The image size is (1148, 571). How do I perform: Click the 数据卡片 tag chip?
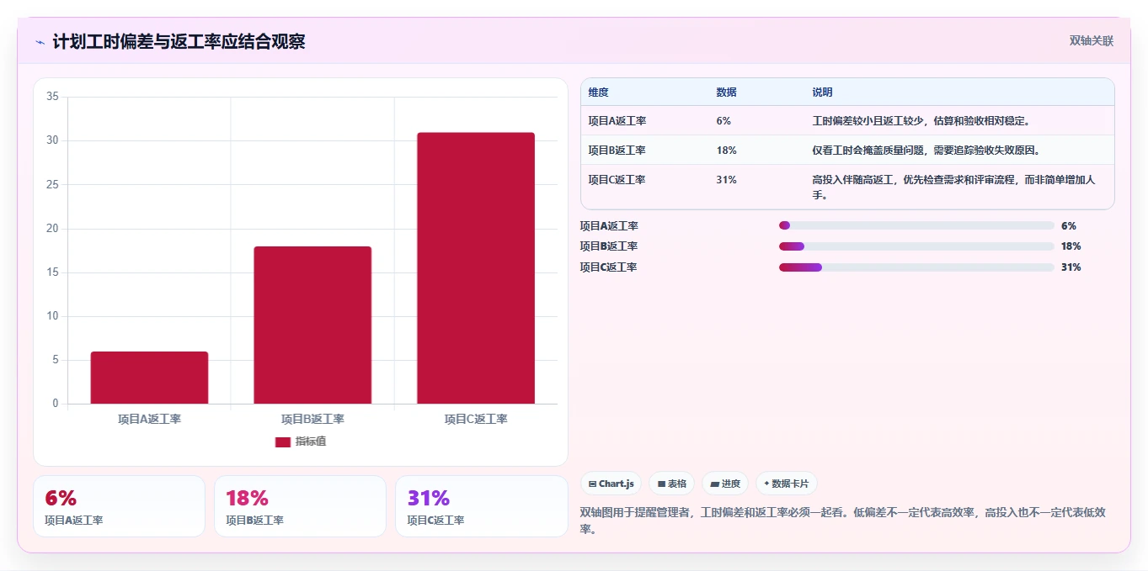[x=786, y=484]
